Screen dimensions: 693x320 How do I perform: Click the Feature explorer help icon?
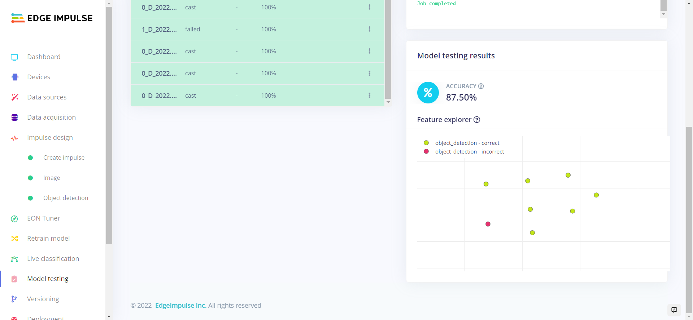(477, 120)
